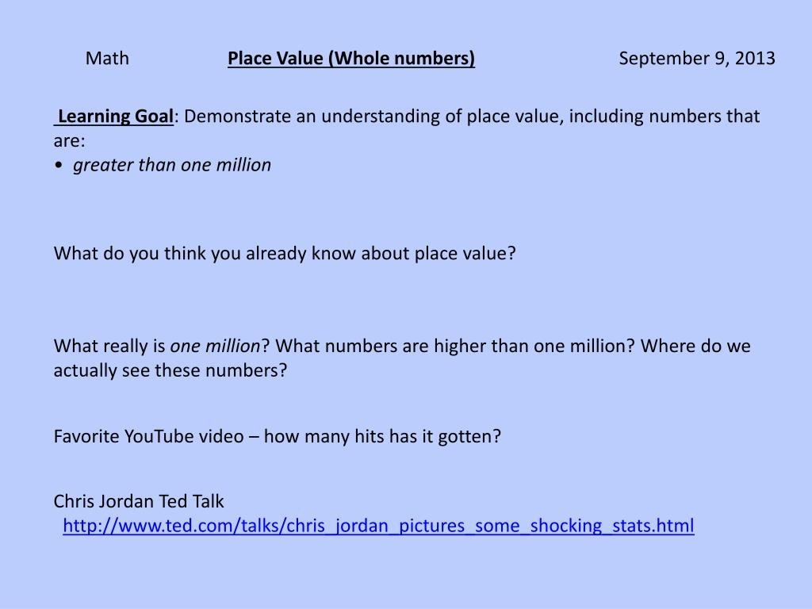Viewport: 812px width, 609px height.
Task: Select the date "September 9, 2013"
Action: 697,58
